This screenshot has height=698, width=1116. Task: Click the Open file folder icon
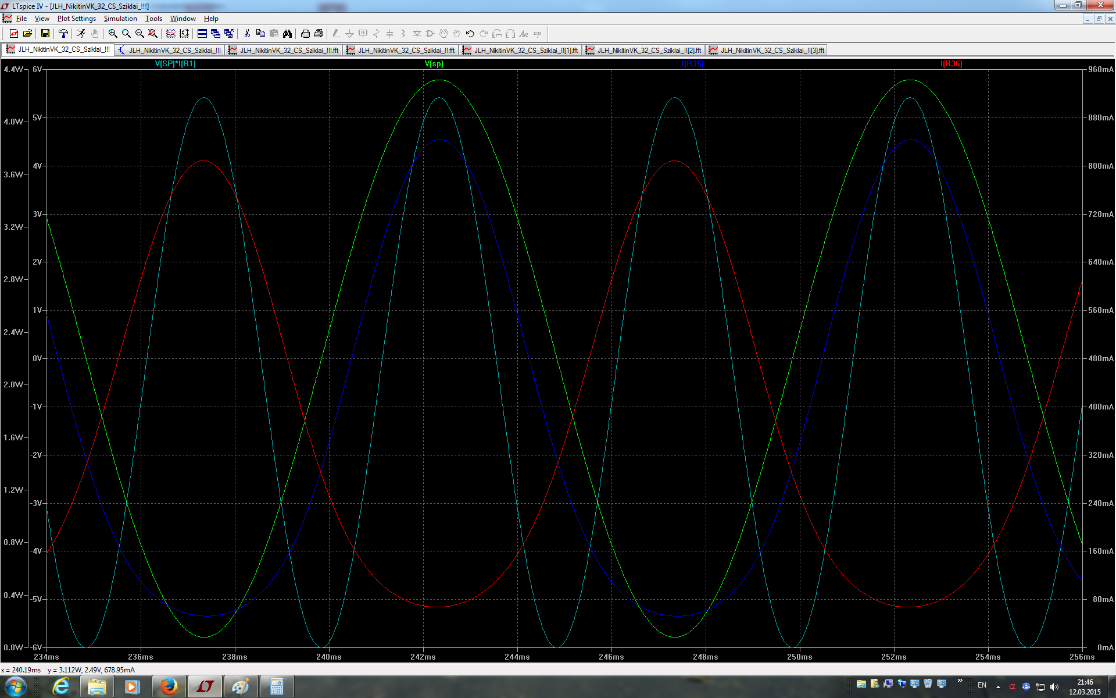[27, 34]
